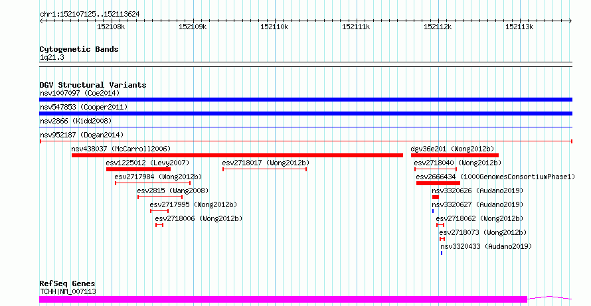Viewport: 591px width, 306px height.
Task: Click the esv2717984 (Wong2012b) label text
Action: tap(158, 177)
